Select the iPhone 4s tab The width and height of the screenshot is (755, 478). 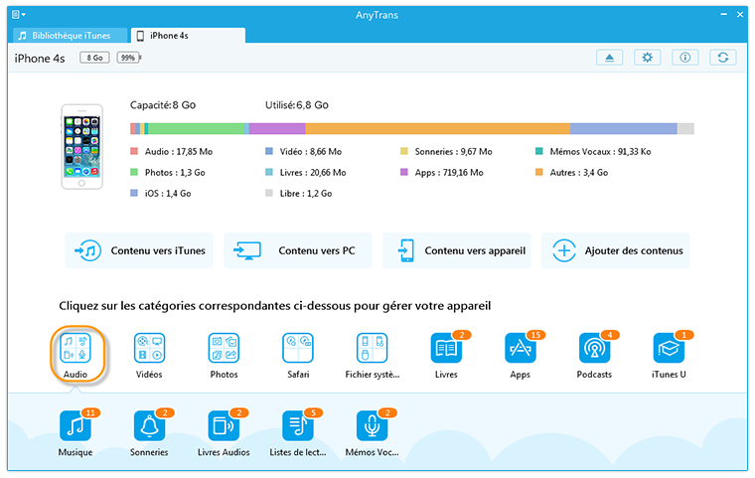point(189,36)
